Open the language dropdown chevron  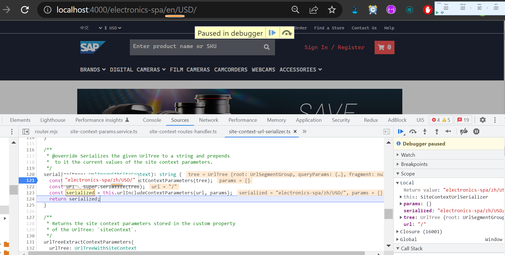[100, 28]
